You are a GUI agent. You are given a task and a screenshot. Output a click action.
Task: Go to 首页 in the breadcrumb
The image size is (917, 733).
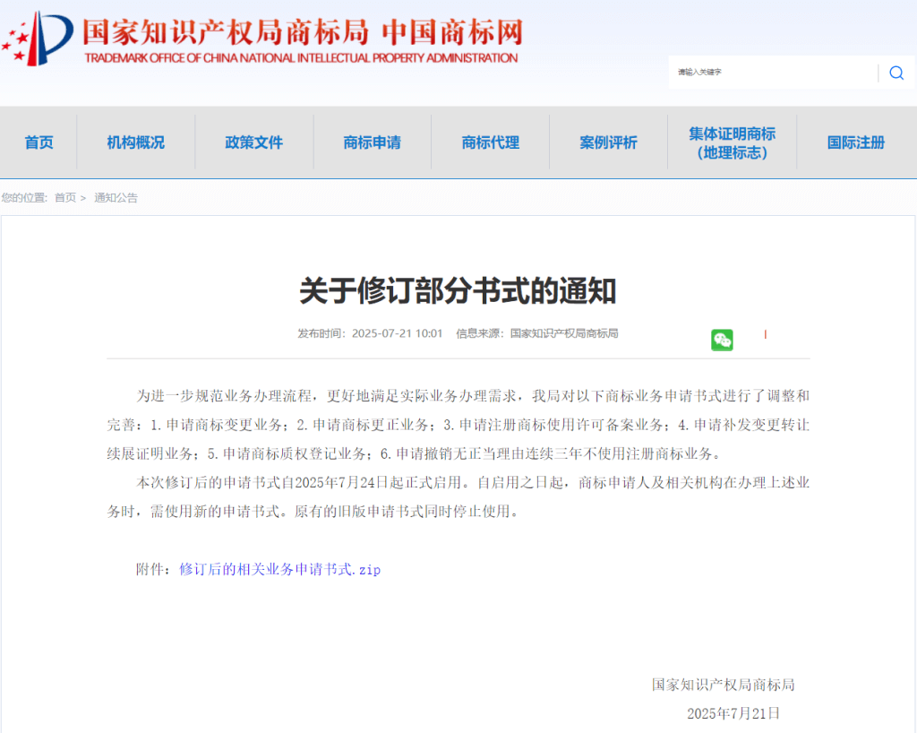click(64, 198)
